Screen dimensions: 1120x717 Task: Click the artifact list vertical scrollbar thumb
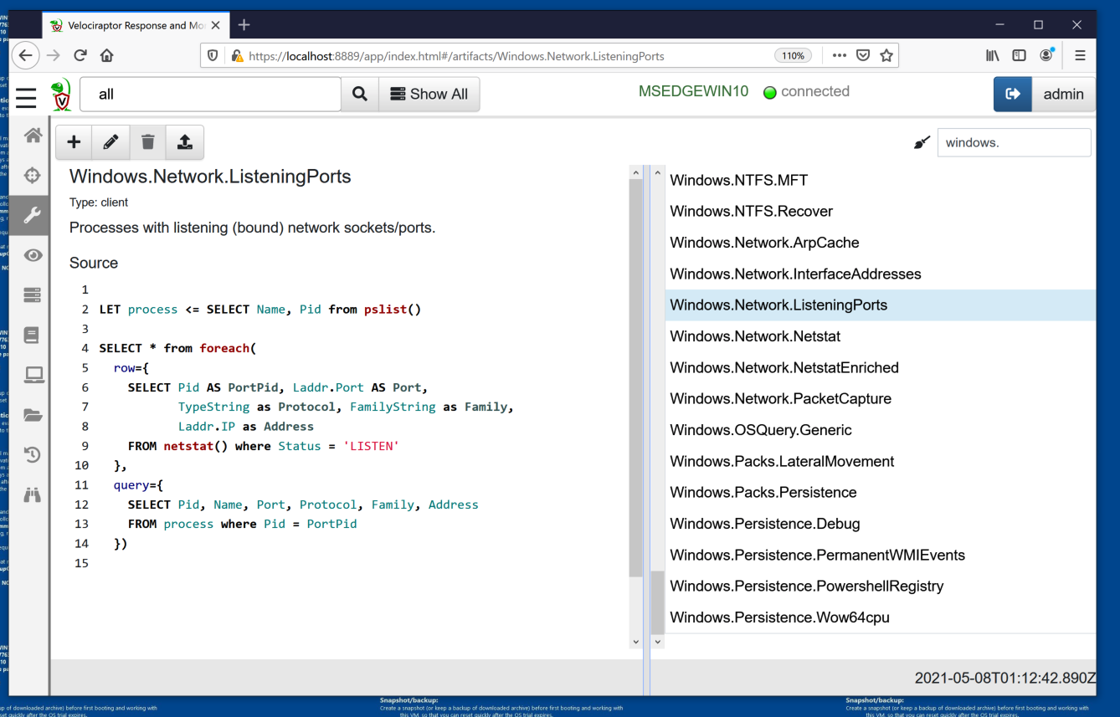(x=658, y=601)
